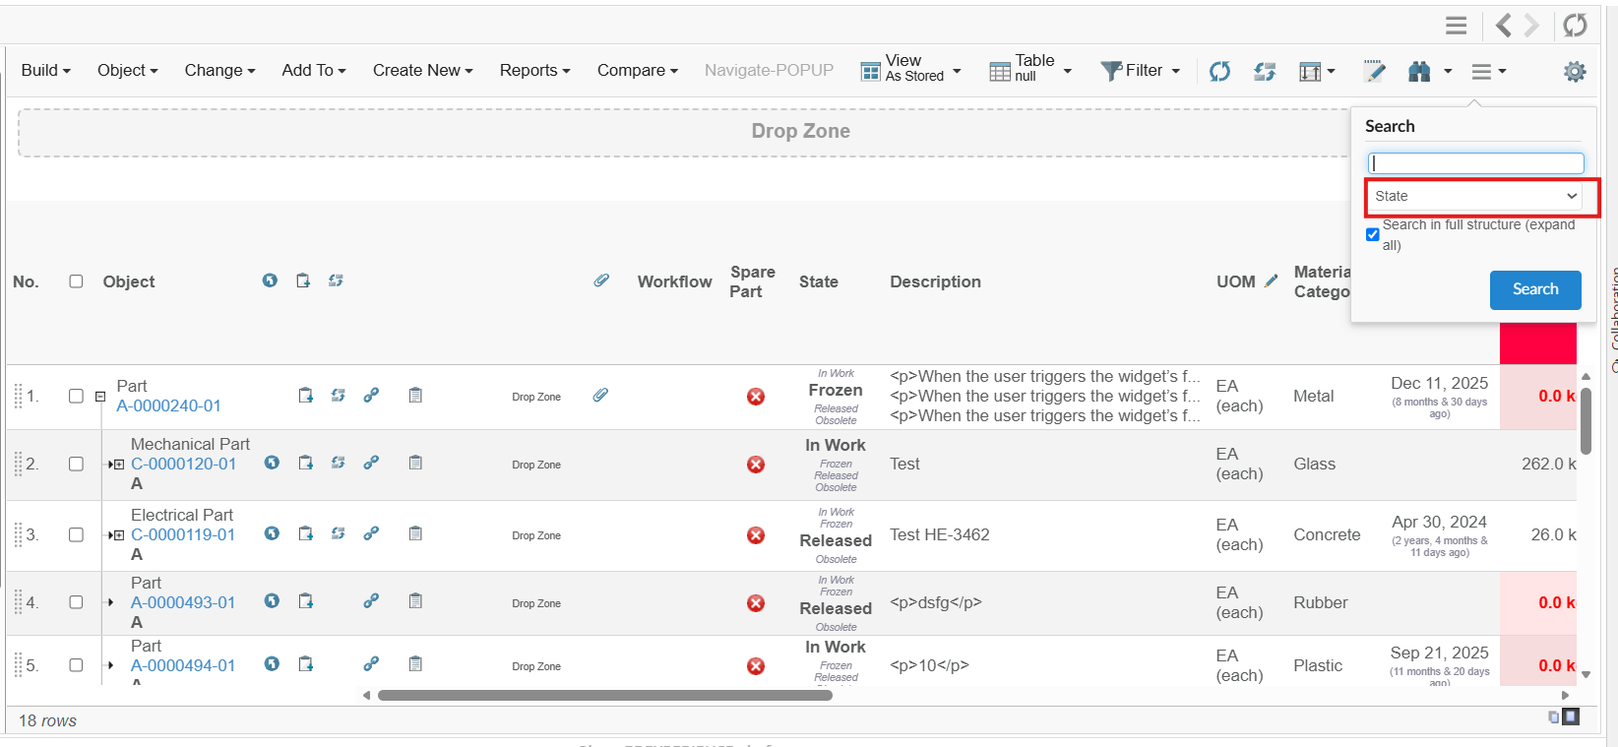Open part link A-0000494-01
The height and width of the screenshot is (747, 1618).
click(183, 665)
